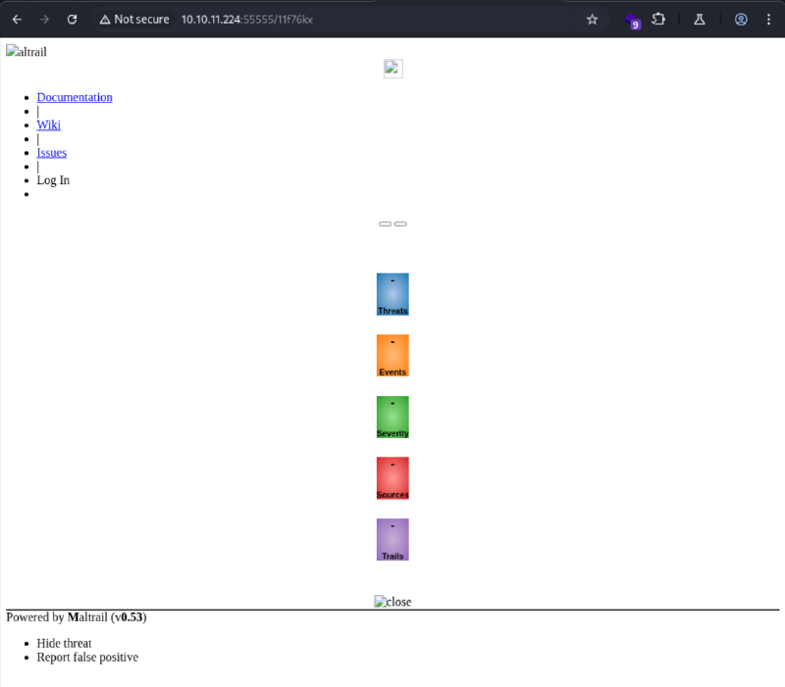Select the orange Events tile

[392, 355]
